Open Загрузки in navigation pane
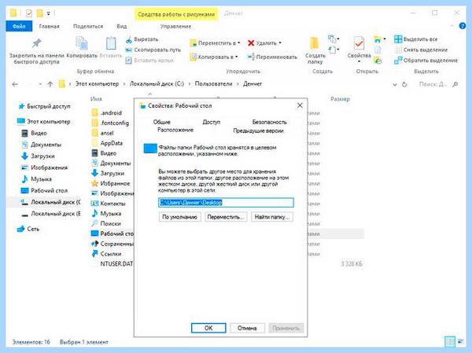 click(x=38, y=156)
